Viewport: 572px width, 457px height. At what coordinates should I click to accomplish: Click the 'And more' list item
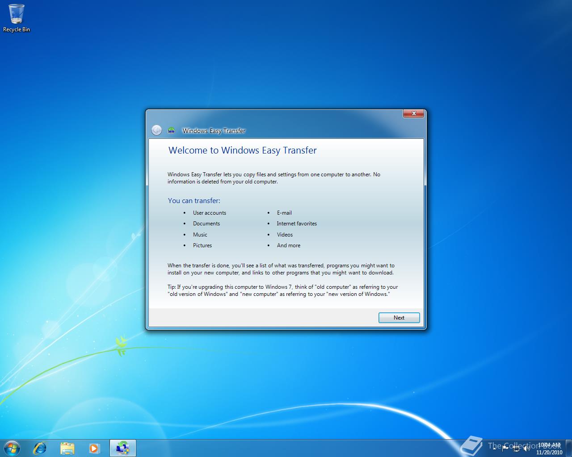289,245
